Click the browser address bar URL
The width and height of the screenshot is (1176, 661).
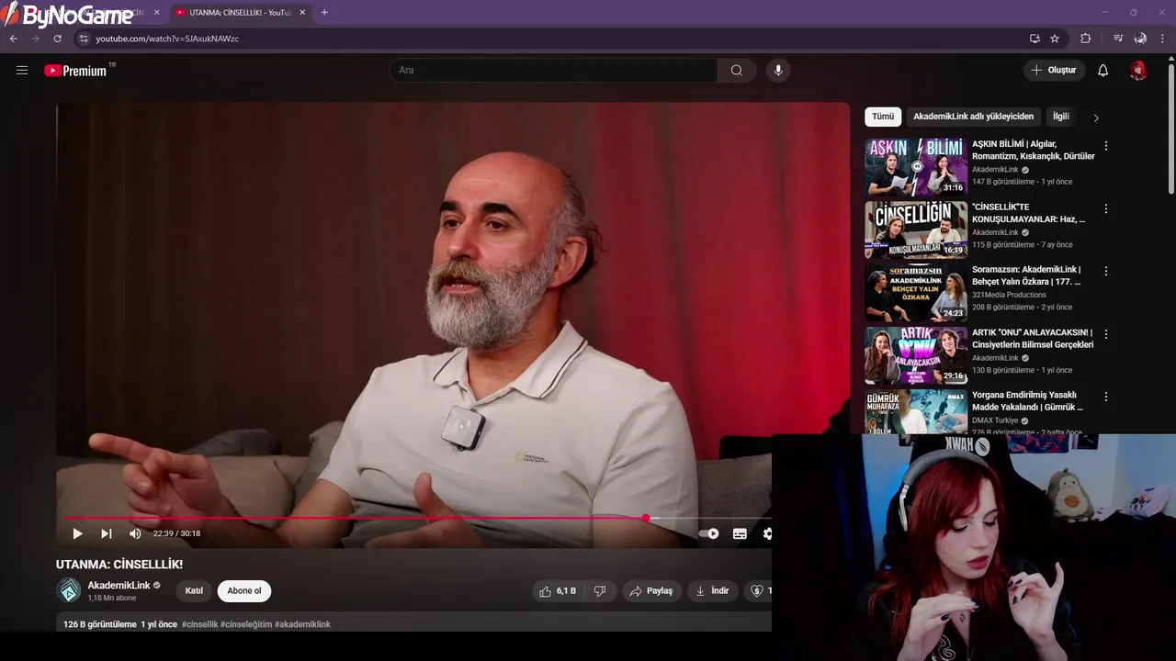(167, 39)
